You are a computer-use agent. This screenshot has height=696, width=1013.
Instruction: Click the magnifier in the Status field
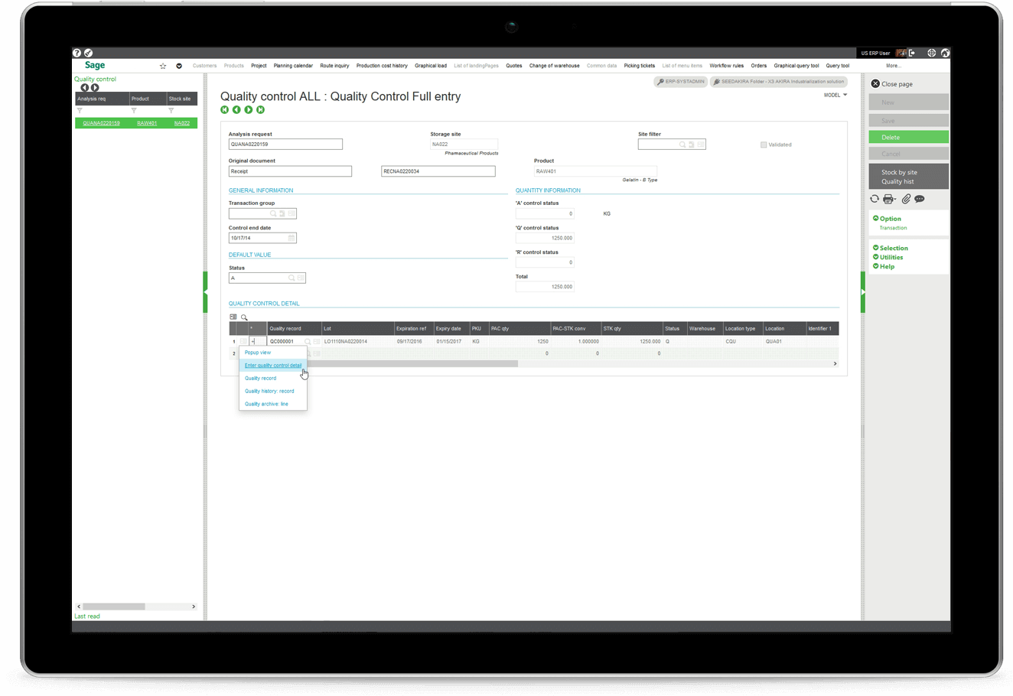click(292, 278)
